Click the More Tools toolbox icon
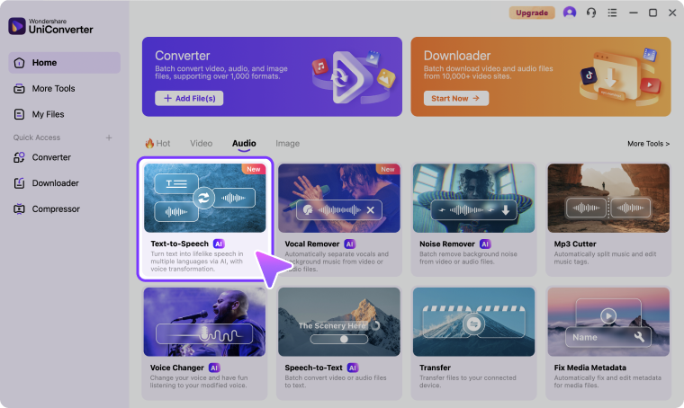The height and width of the screenshot is (408, 684). pos(19,88)
